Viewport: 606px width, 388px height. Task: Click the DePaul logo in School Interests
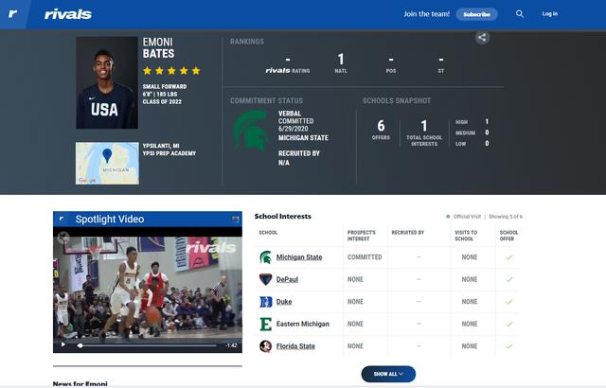point(265,279)
